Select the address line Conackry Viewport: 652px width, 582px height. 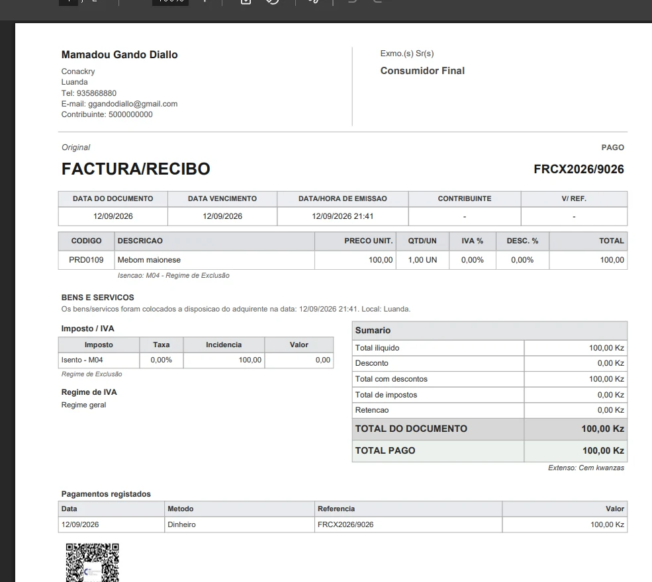(78, 71)
